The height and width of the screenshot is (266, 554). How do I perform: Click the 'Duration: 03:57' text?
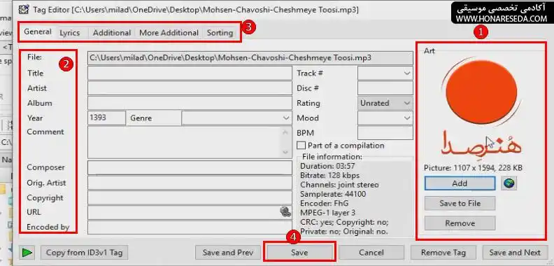(327, 166)
